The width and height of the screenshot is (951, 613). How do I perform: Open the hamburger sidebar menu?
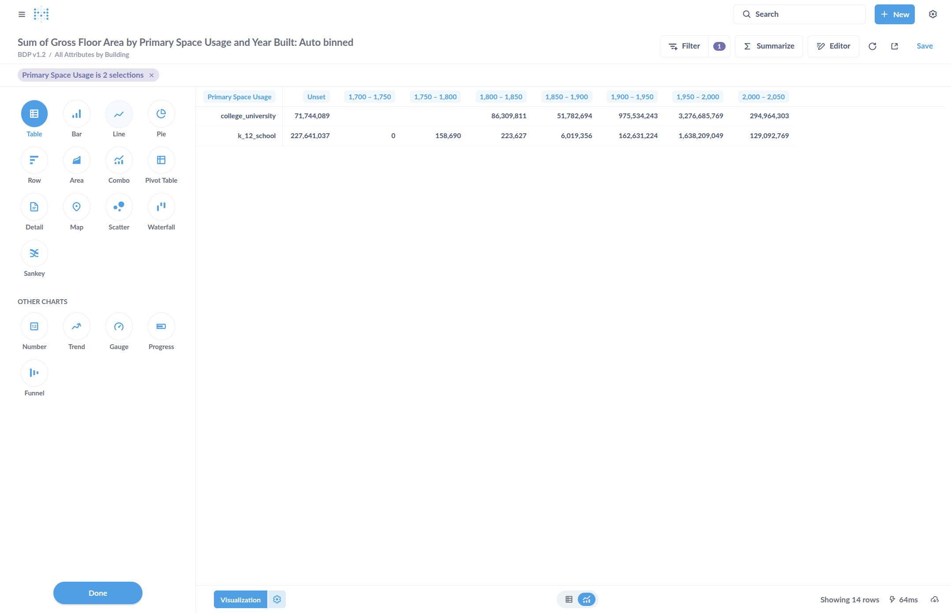click(x=22, y=14)
